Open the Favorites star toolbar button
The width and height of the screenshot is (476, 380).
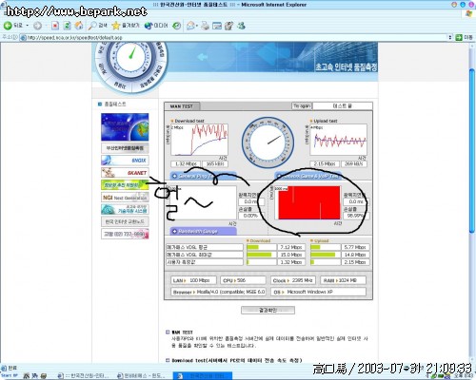pyautogui.click(x=126, y=26)
